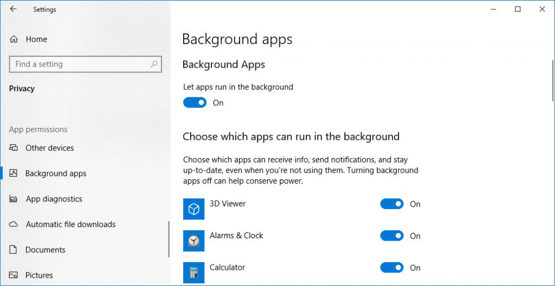Screen dimensions: 555x286
Task: Click the Documents page icon
Action: (x=13, y=250)
